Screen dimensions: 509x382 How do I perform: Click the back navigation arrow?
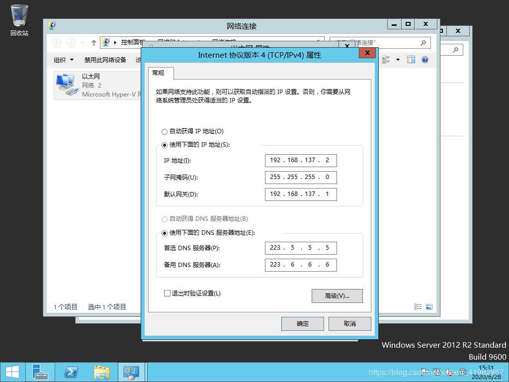[57, 43]
